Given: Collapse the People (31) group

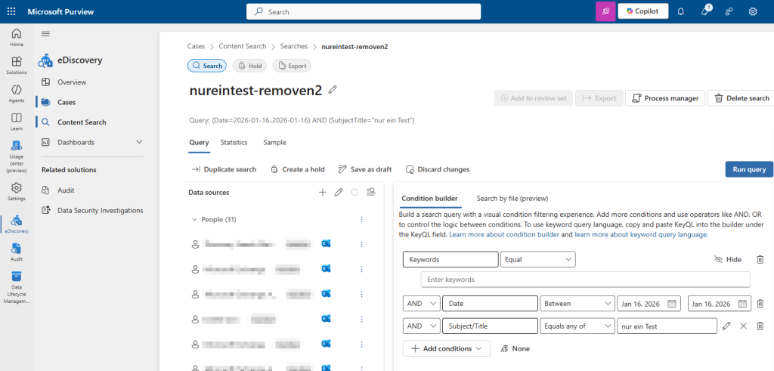Looking at the screenshot, I should (x=194, y=219).
